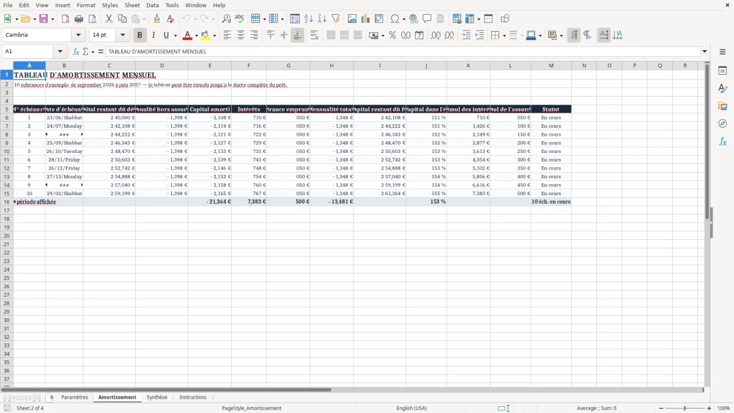
Task: Insert an image via toolbar icon
Action: [x=352, y=19]
